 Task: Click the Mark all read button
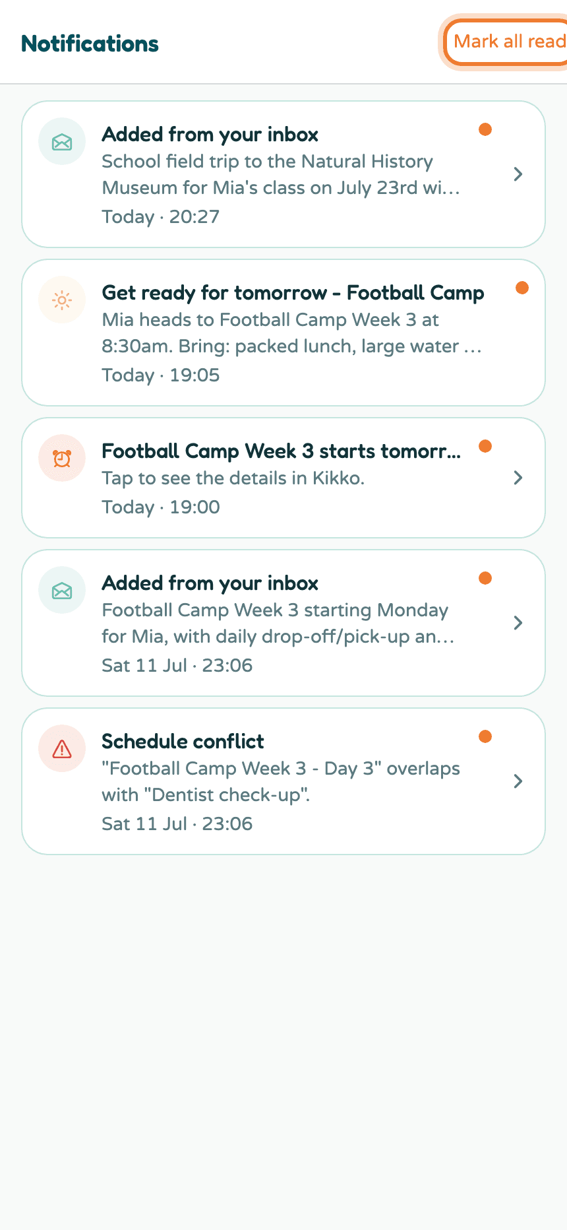(x=506, y=42)
